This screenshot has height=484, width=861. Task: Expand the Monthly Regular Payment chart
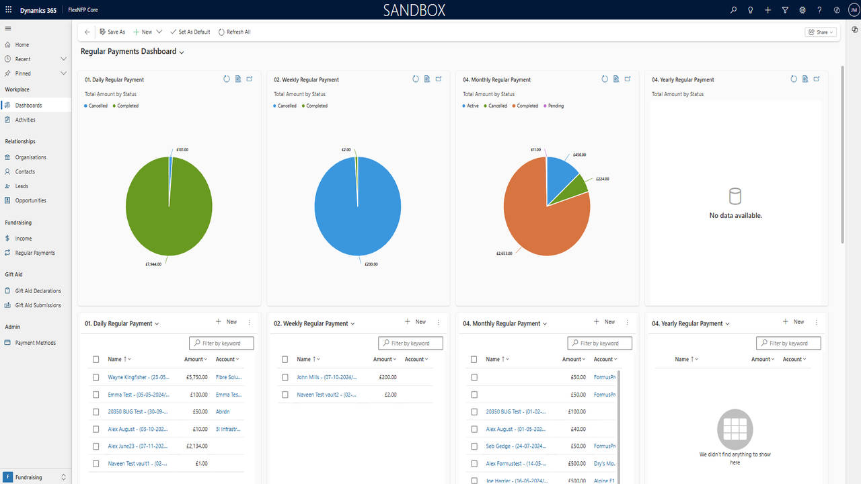coord(628,79)
